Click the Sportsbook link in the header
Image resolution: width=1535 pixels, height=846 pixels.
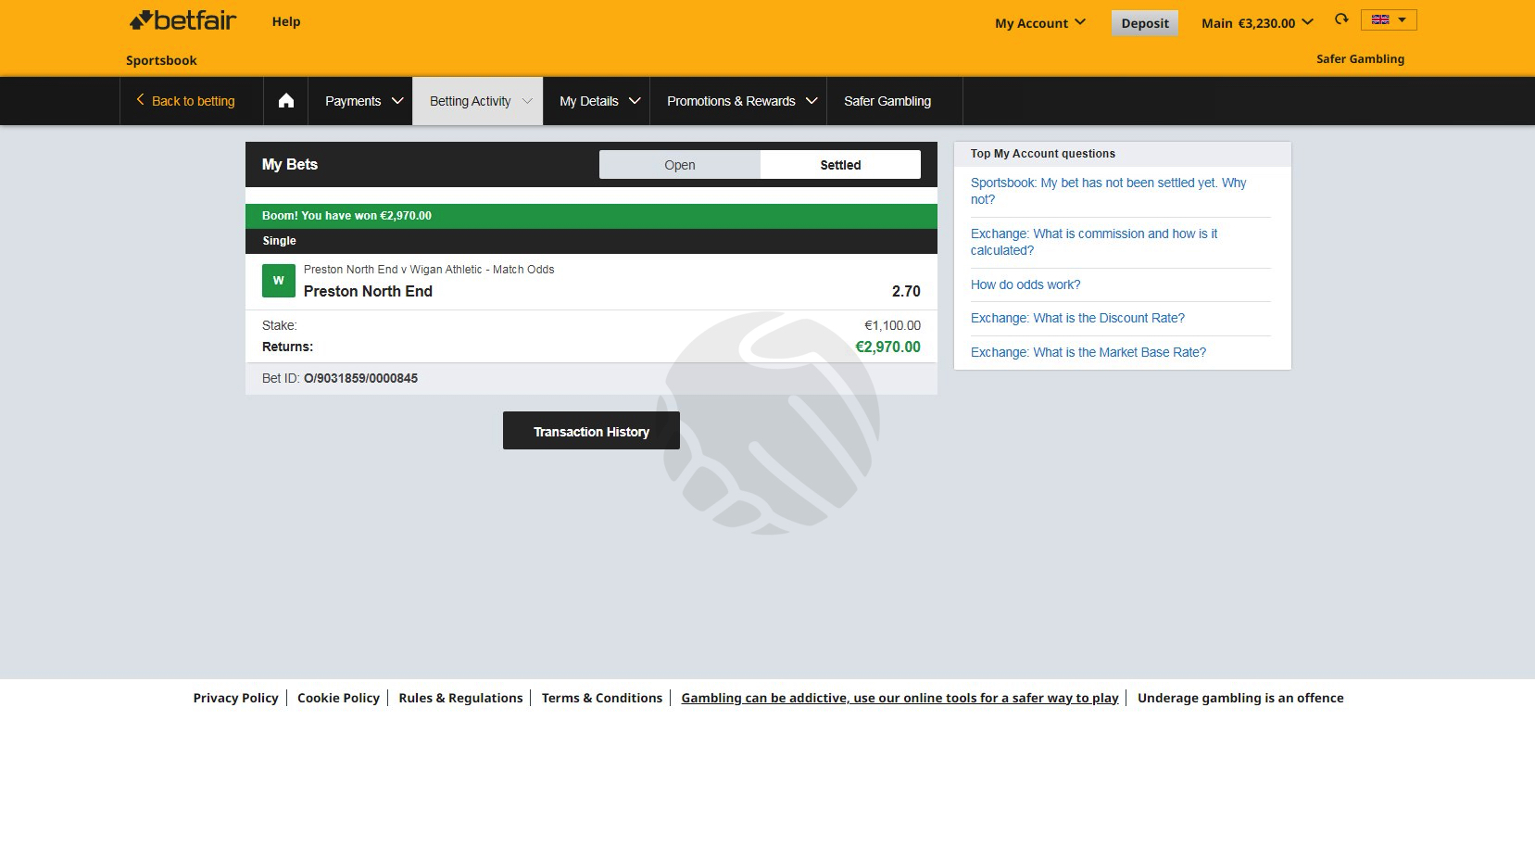pos(161,60)
